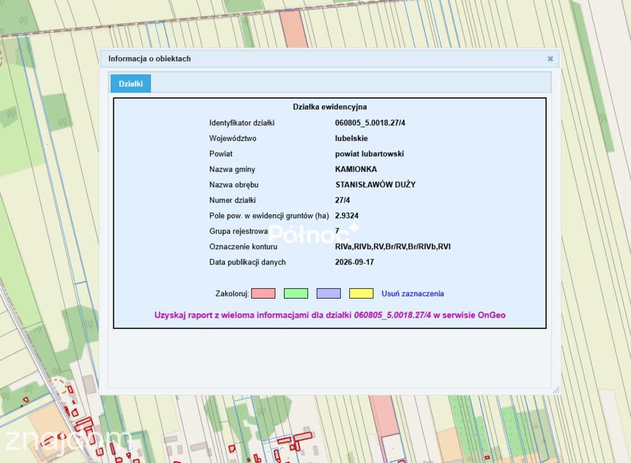Viewport: 631px width, 463px height.
Task: Click the area value 2.9324
Action: coord(346,215)
